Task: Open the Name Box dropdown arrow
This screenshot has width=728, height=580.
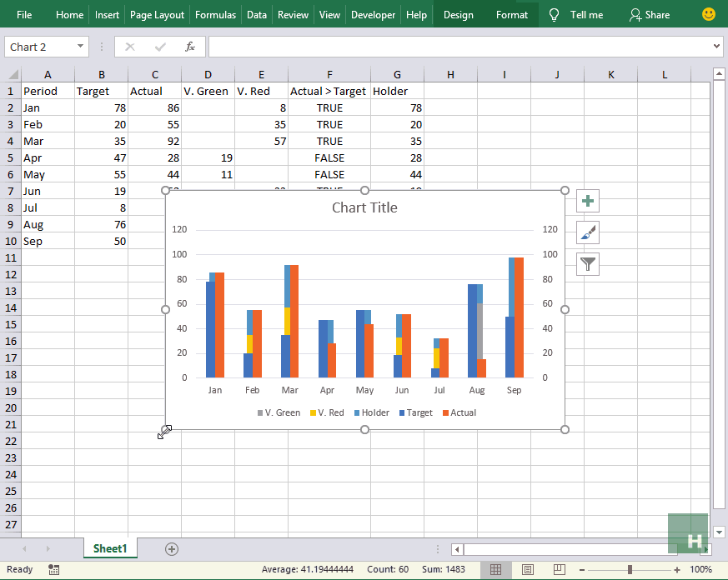Action: pos(80,47)
